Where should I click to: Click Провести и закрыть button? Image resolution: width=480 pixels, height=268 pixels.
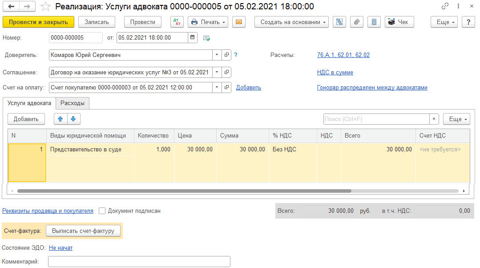coord(38,22)
